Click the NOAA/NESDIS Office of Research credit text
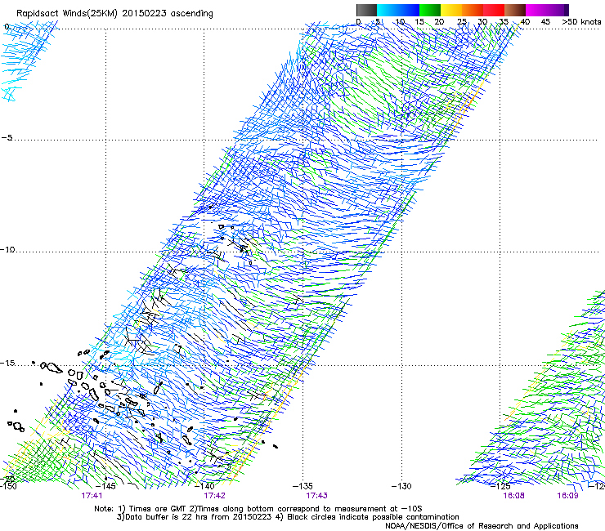This screenshot has height=531, width=605. (x=482, y=526)
